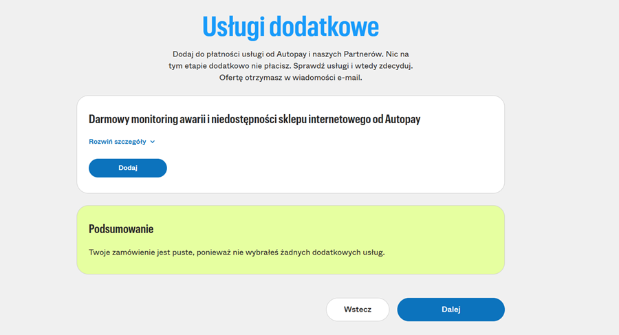619x335 pixels.
Task: Click the 'Ofertę otrzymasz w wiadomości e-mail' line
Action: click(290, 78)
